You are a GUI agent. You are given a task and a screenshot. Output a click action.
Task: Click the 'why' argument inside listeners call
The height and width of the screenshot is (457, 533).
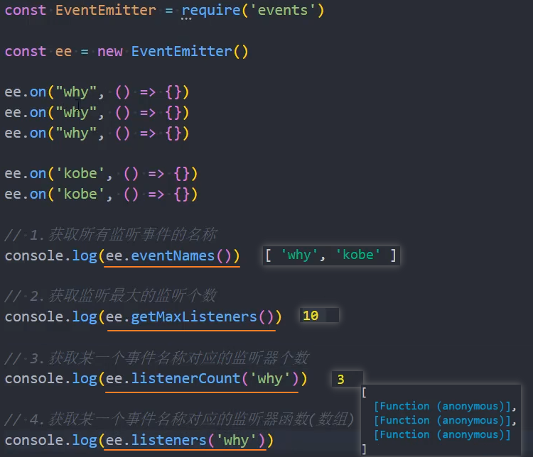pos(235,440)
